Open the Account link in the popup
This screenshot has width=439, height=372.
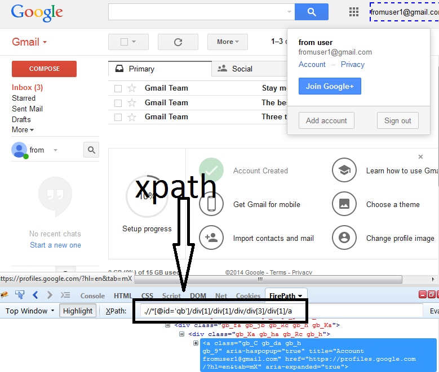pyautogui.click(x=312, y=65)
